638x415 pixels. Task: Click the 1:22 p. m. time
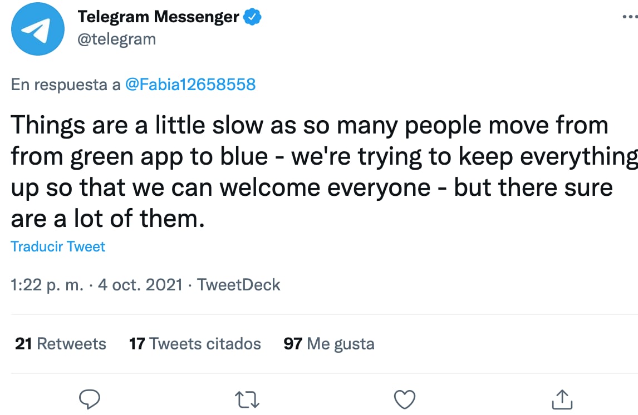[47, 285]
